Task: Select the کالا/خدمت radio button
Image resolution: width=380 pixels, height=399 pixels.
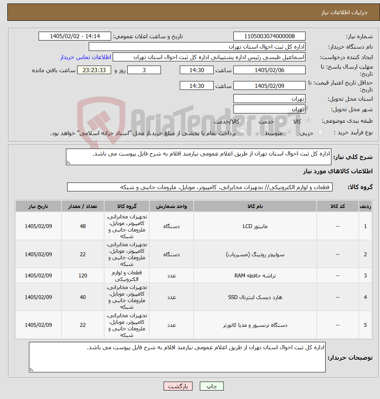Action: click(247, 120)
